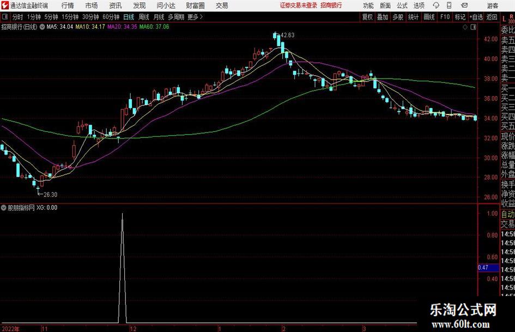Image resolution: width=515 pixels, height=332 pixels.
Task: Switch to 1分钟 period tab
Action: click(34, 17)
